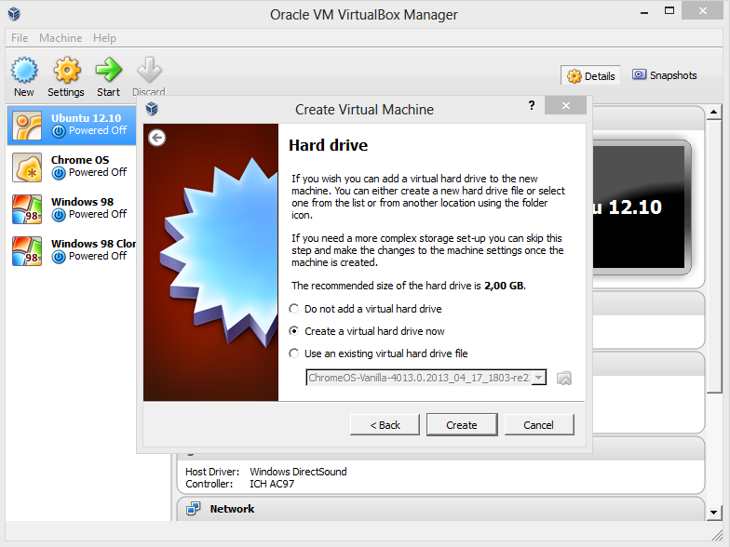Click the Network section icon
The width and height of the screenshot is (730, 547).
click(x=193, y=509)
